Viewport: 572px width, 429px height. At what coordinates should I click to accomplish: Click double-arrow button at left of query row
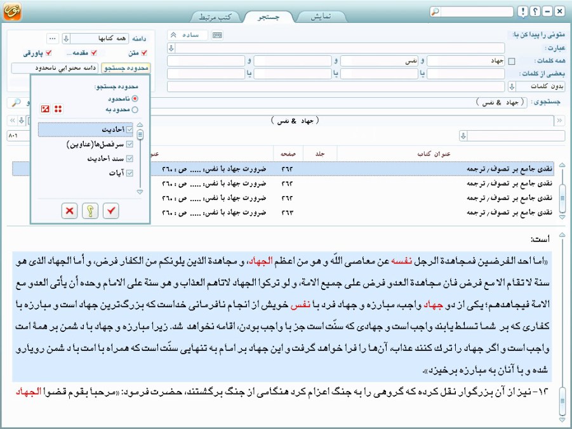pos(13,120)
